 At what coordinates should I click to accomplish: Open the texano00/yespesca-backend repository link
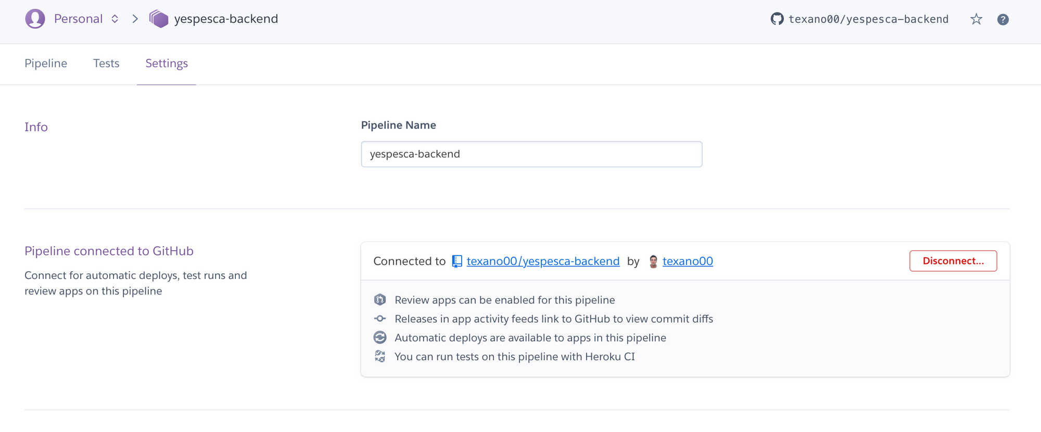click(543, 261)
